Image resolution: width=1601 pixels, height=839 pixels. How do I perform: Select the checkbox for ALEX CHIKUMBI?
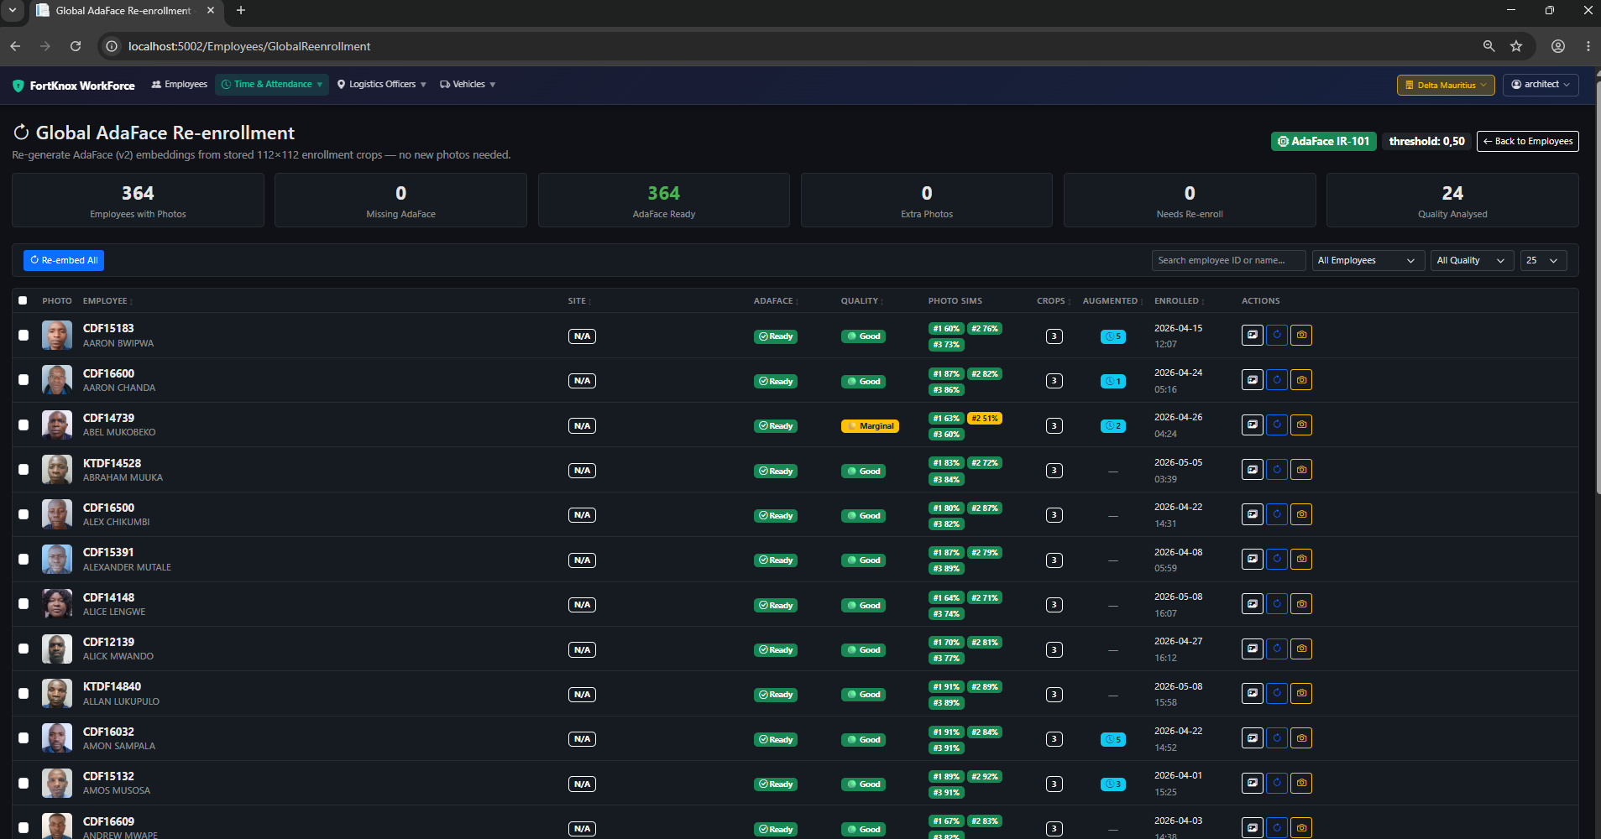pyautogui.click(x=24, y=514)
